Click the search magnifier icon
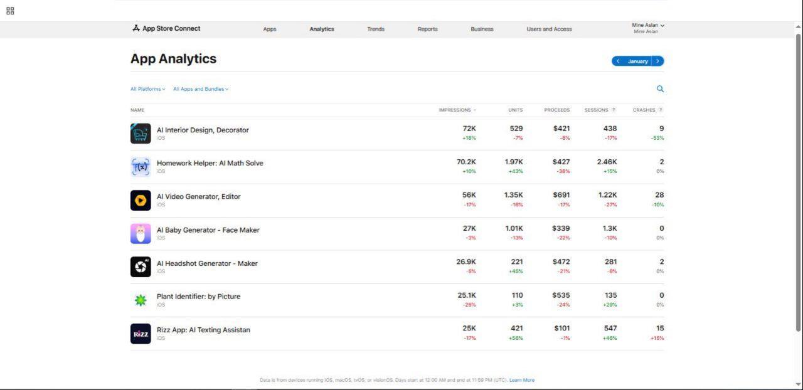The width and height of the screenshot is (803, 390). tap(659, 89)
